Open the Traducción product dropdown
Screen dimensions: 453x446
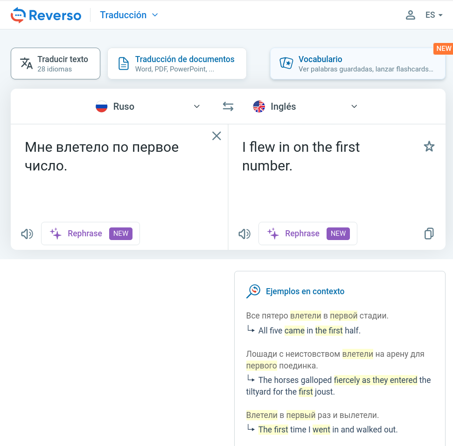click(x=129, y=15)
